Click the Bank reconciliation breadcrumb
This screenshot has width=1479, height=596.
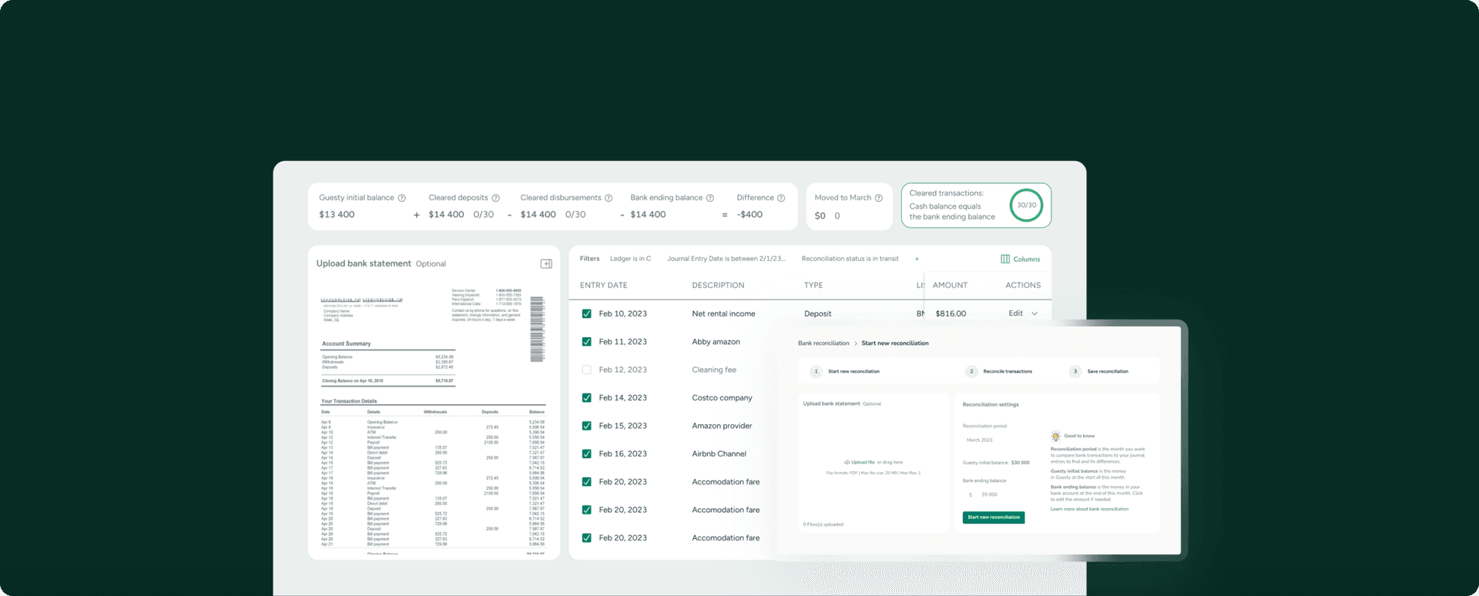(x=823, y=343)
